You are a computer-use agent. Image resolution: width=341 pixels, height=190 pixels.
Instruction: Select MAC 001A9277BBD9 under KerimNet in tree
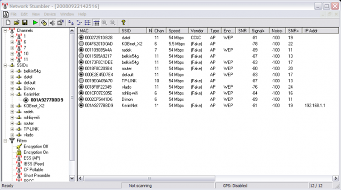(47, 100)
